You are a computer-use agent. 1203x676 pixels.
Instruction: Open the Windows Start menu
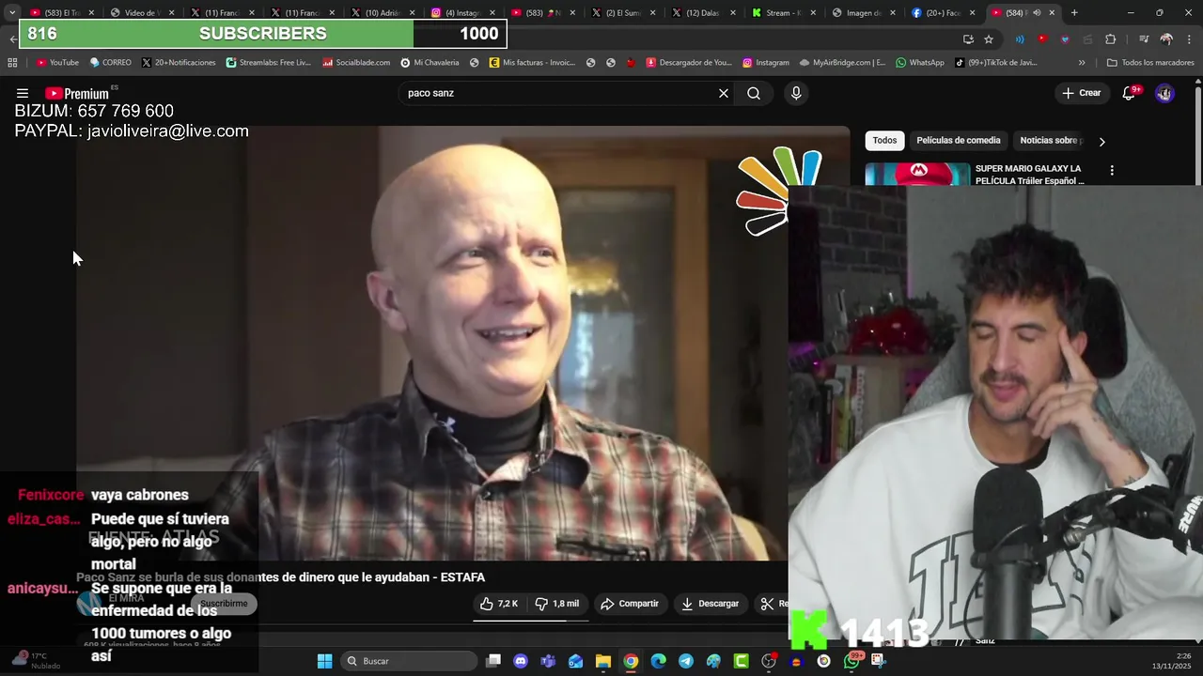(x=324, y=661)
